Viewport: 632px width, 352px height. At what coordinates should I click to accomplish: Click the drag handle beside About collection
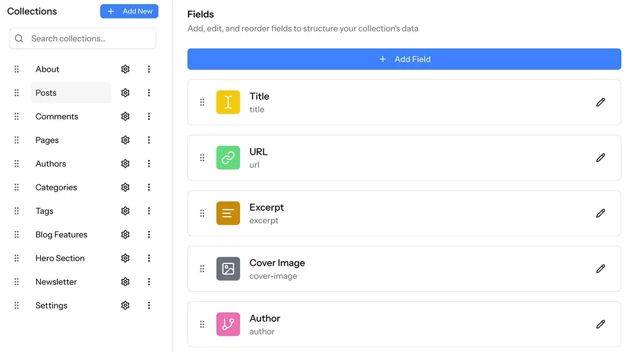pos(17,69)
